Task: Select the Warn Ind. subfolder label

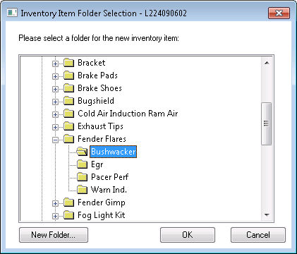Action: pos(109,190)
